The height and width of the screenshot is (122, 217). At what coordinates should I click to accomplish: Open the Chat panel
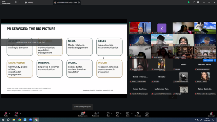[x=108, y=114]
